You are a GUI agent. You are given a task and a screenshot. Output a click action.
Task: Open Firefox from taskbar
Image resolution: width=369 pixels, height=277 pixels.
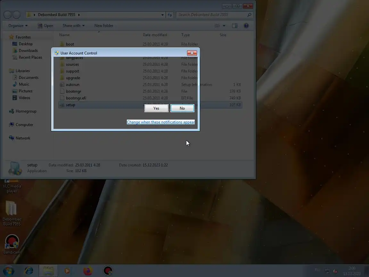pos(88,271)
